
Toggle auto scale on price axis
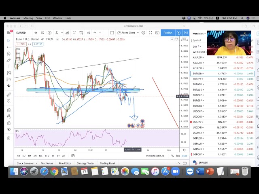(x=185, y=156)
